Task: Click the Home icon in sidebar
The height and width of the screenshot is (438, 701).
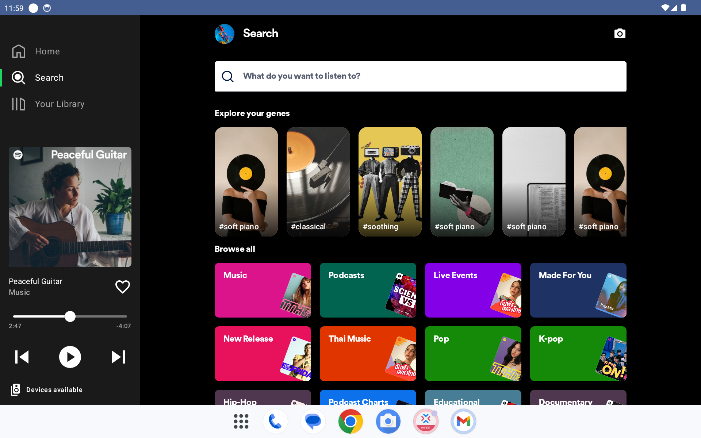Action: pos(19,51)
